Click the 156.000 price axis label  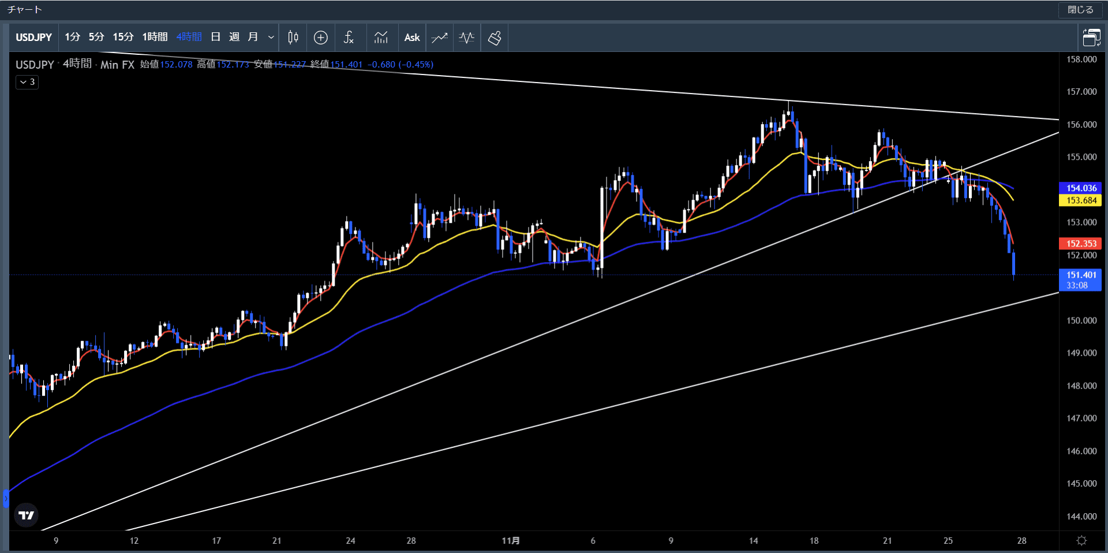click(1081, 125)
